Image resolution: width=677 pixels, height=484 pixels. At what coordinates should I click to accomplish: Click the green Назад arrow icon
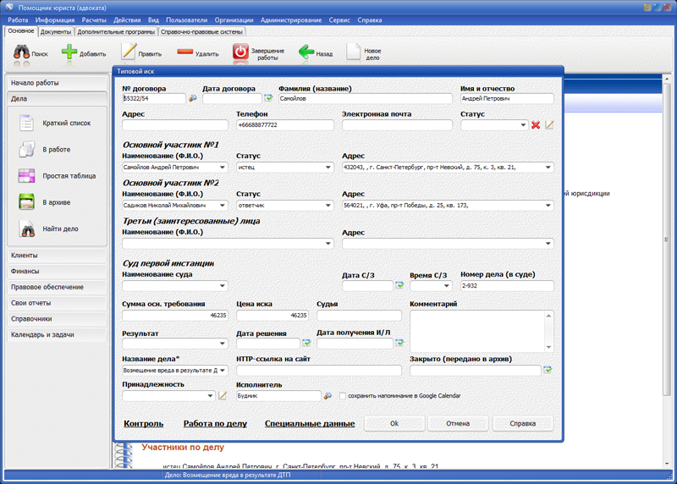306,52
